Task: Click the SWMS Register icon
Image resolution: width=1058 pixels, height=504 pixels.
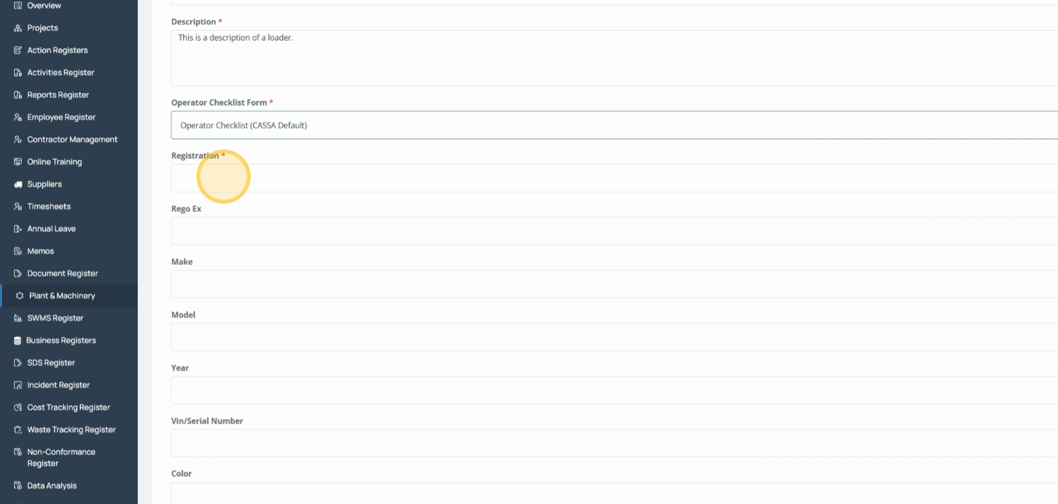Action: click(x=18, y=318)
